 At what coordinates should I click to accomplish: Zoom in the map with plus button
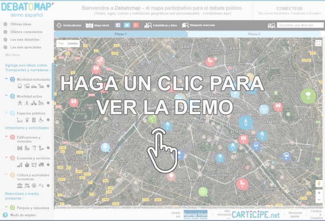coord(319,193)
